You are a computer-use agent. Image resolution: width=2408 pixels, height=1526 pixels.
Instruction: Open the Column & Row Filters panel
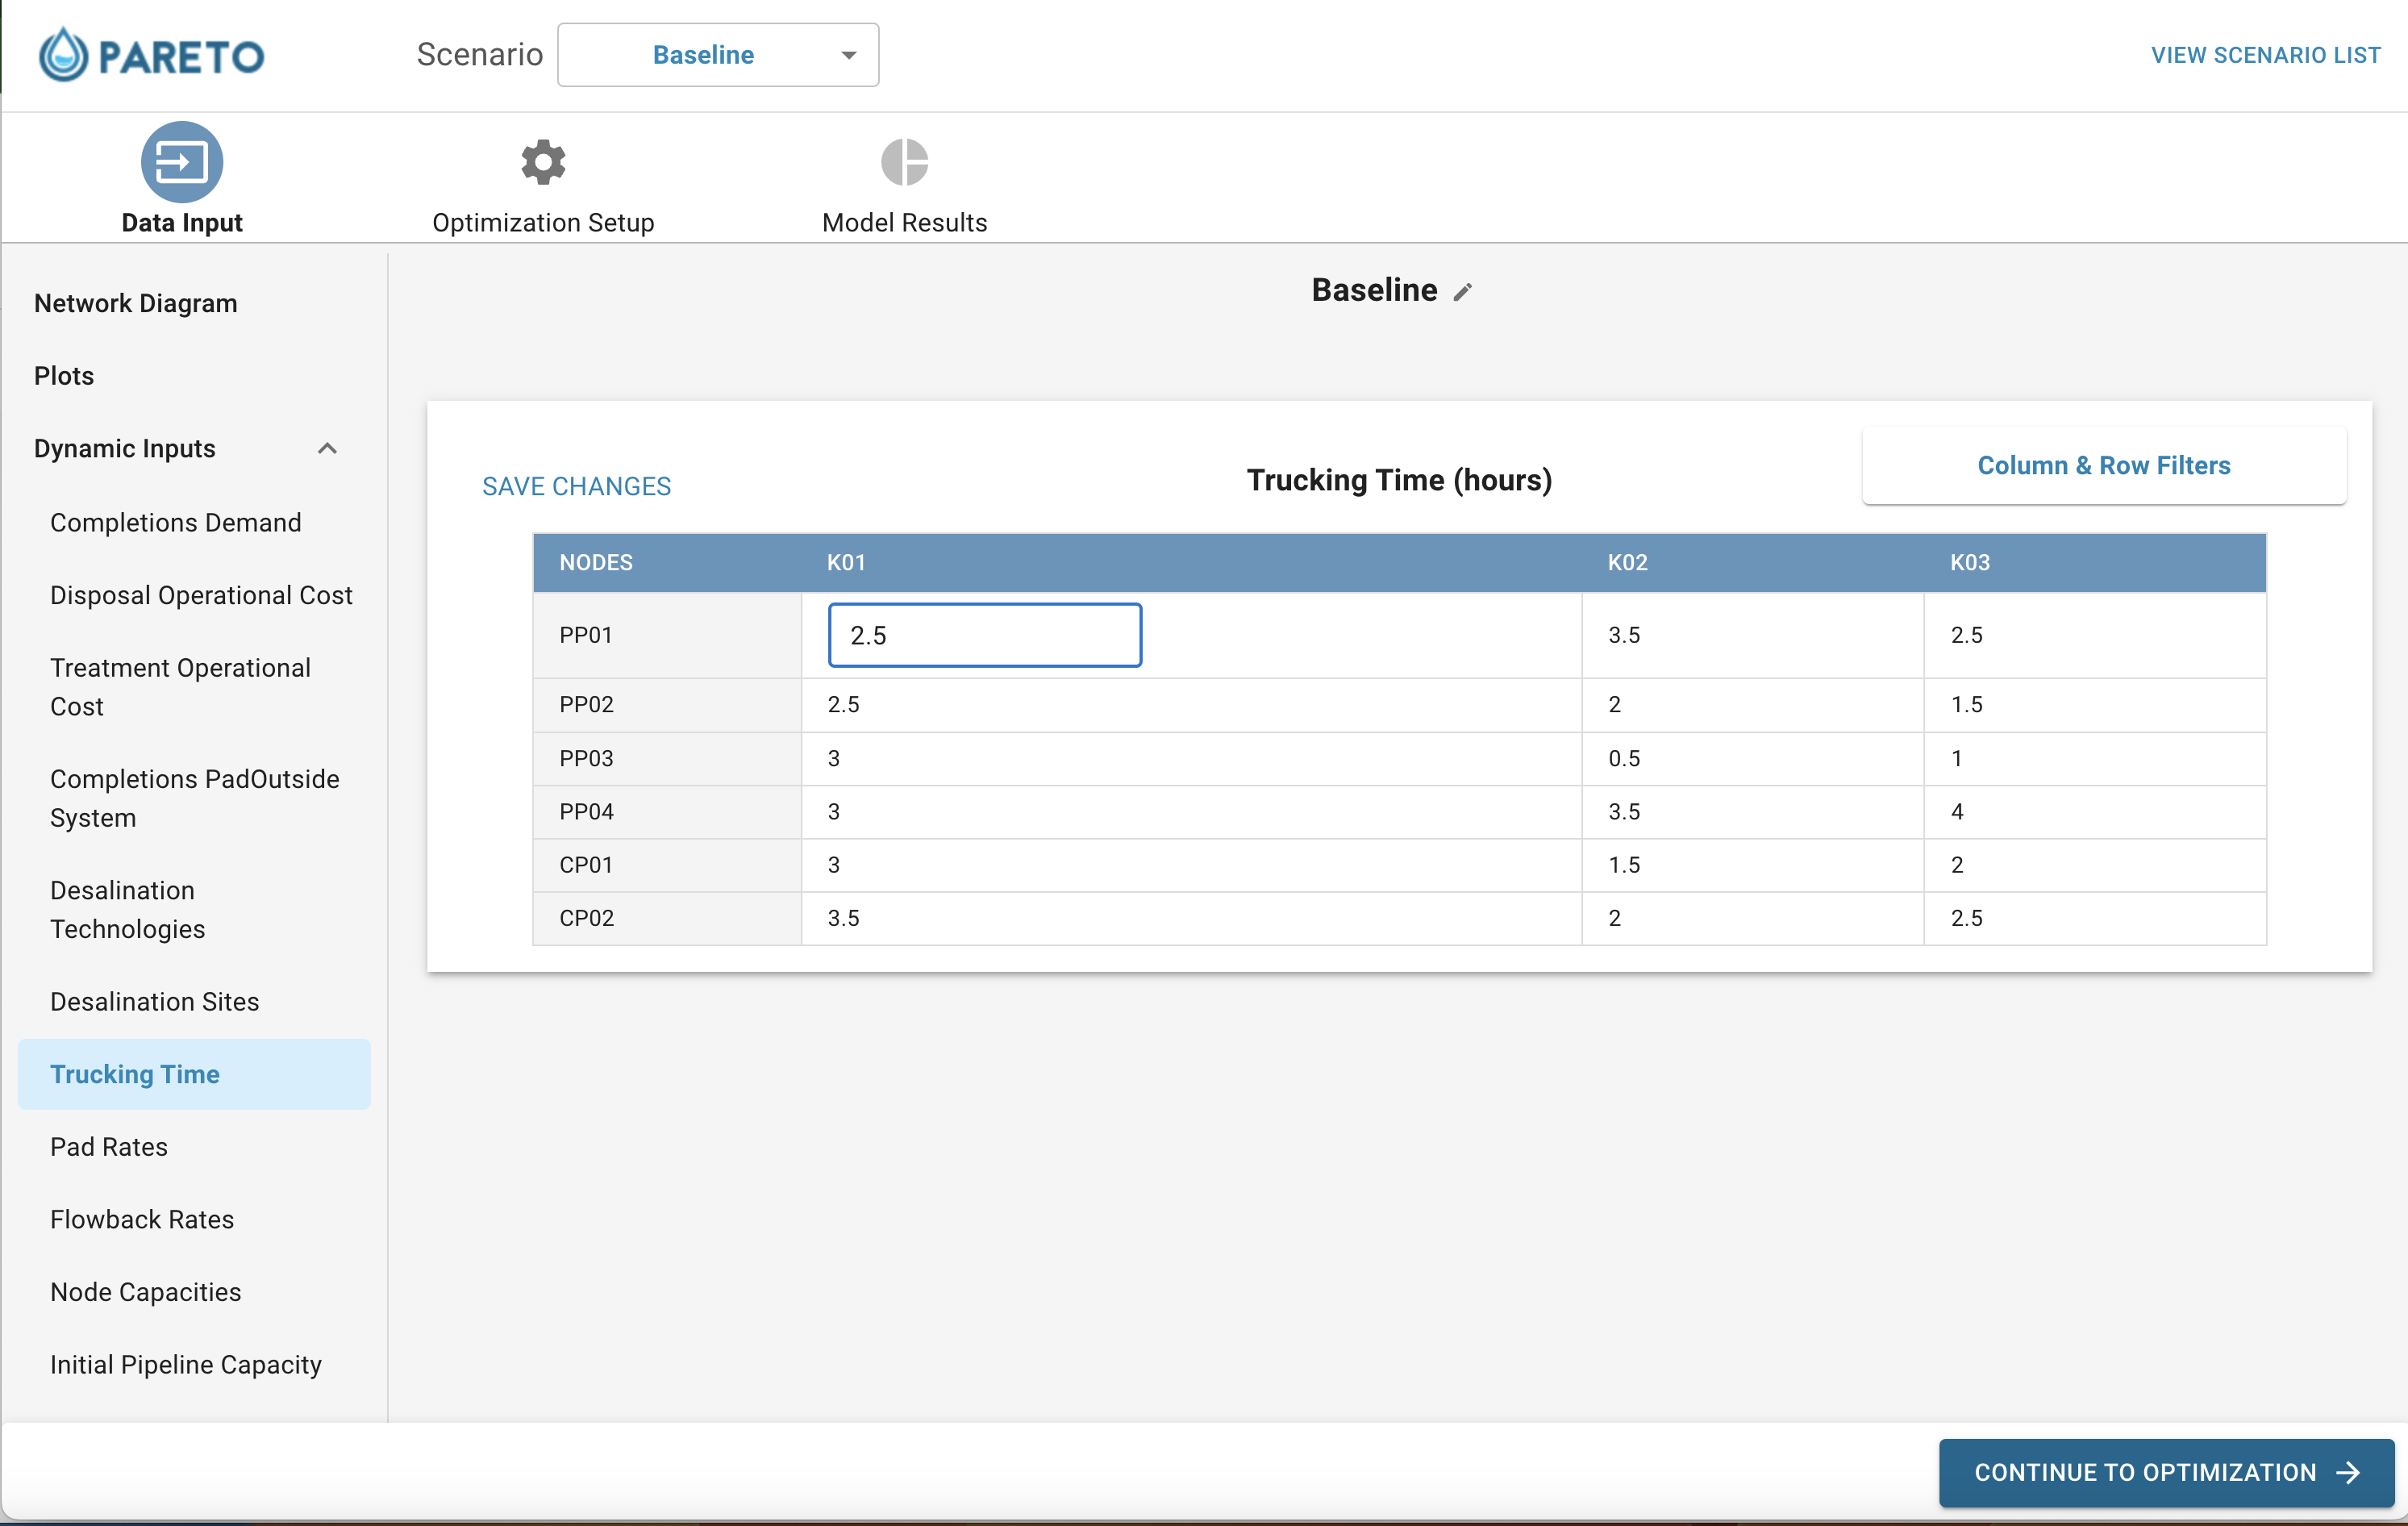pos(2103,465)
